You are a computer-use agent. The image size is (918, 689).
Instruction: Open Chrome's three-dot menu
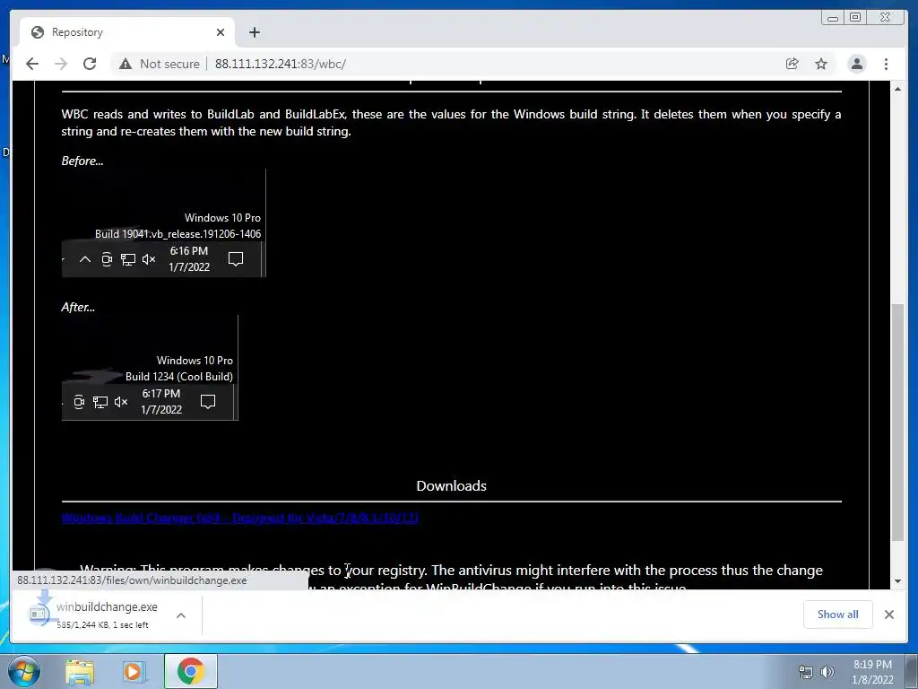886,64
